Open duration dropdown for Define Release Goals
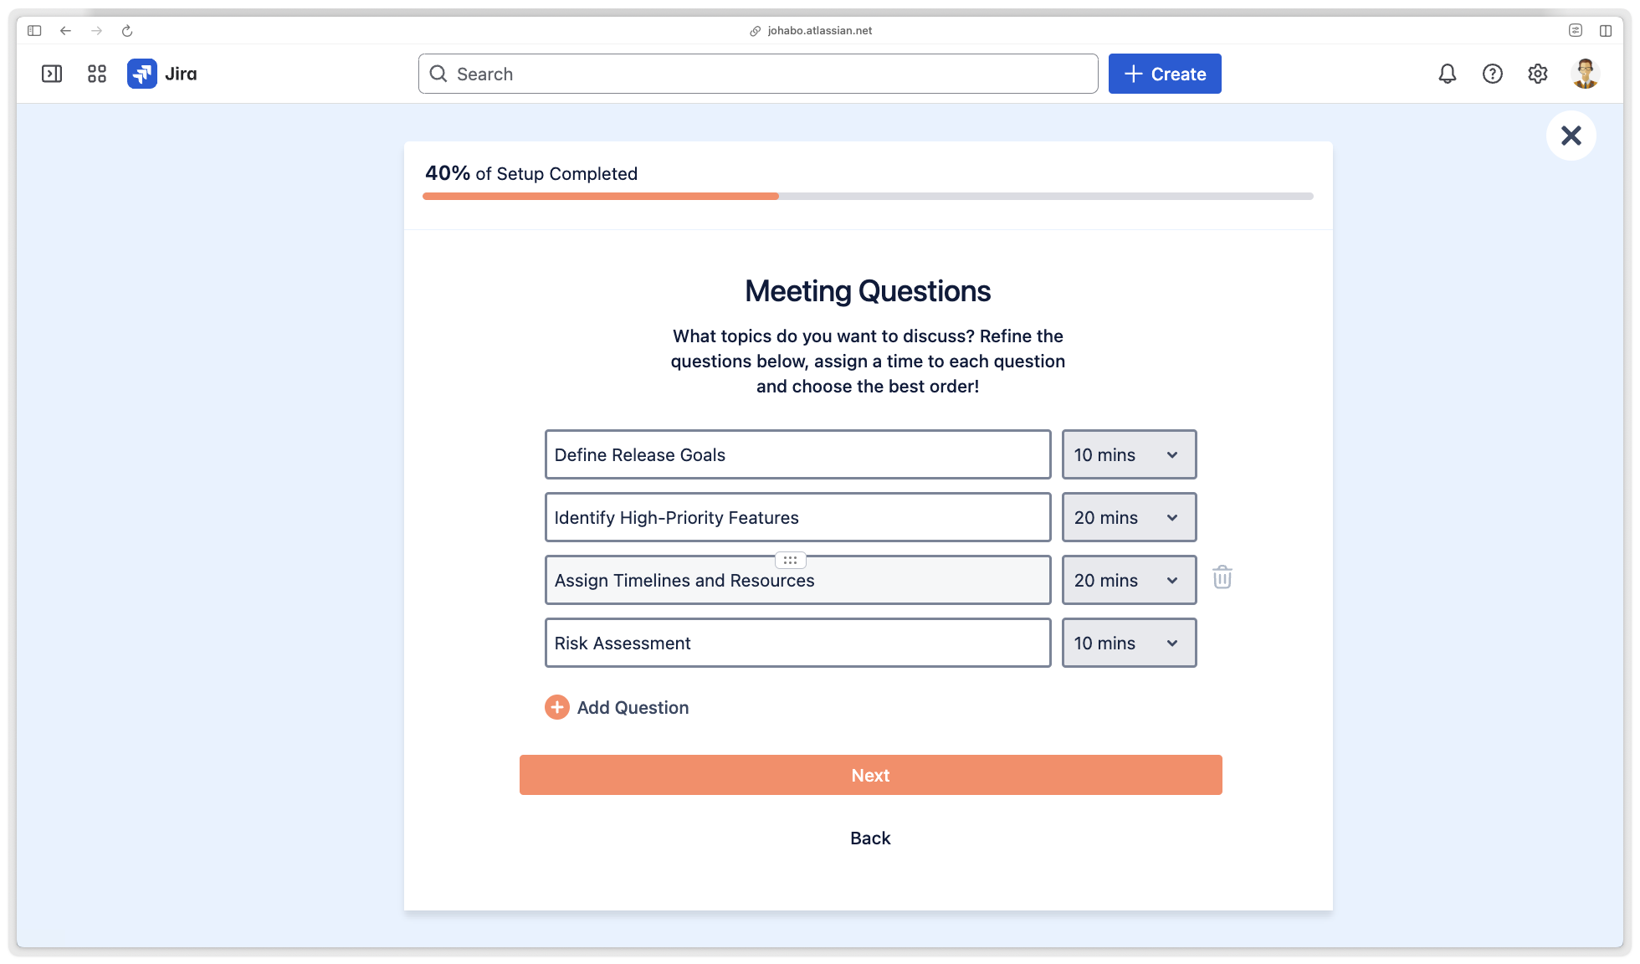Screen dimensions: 1640x964 click(x=1128, y=454)
